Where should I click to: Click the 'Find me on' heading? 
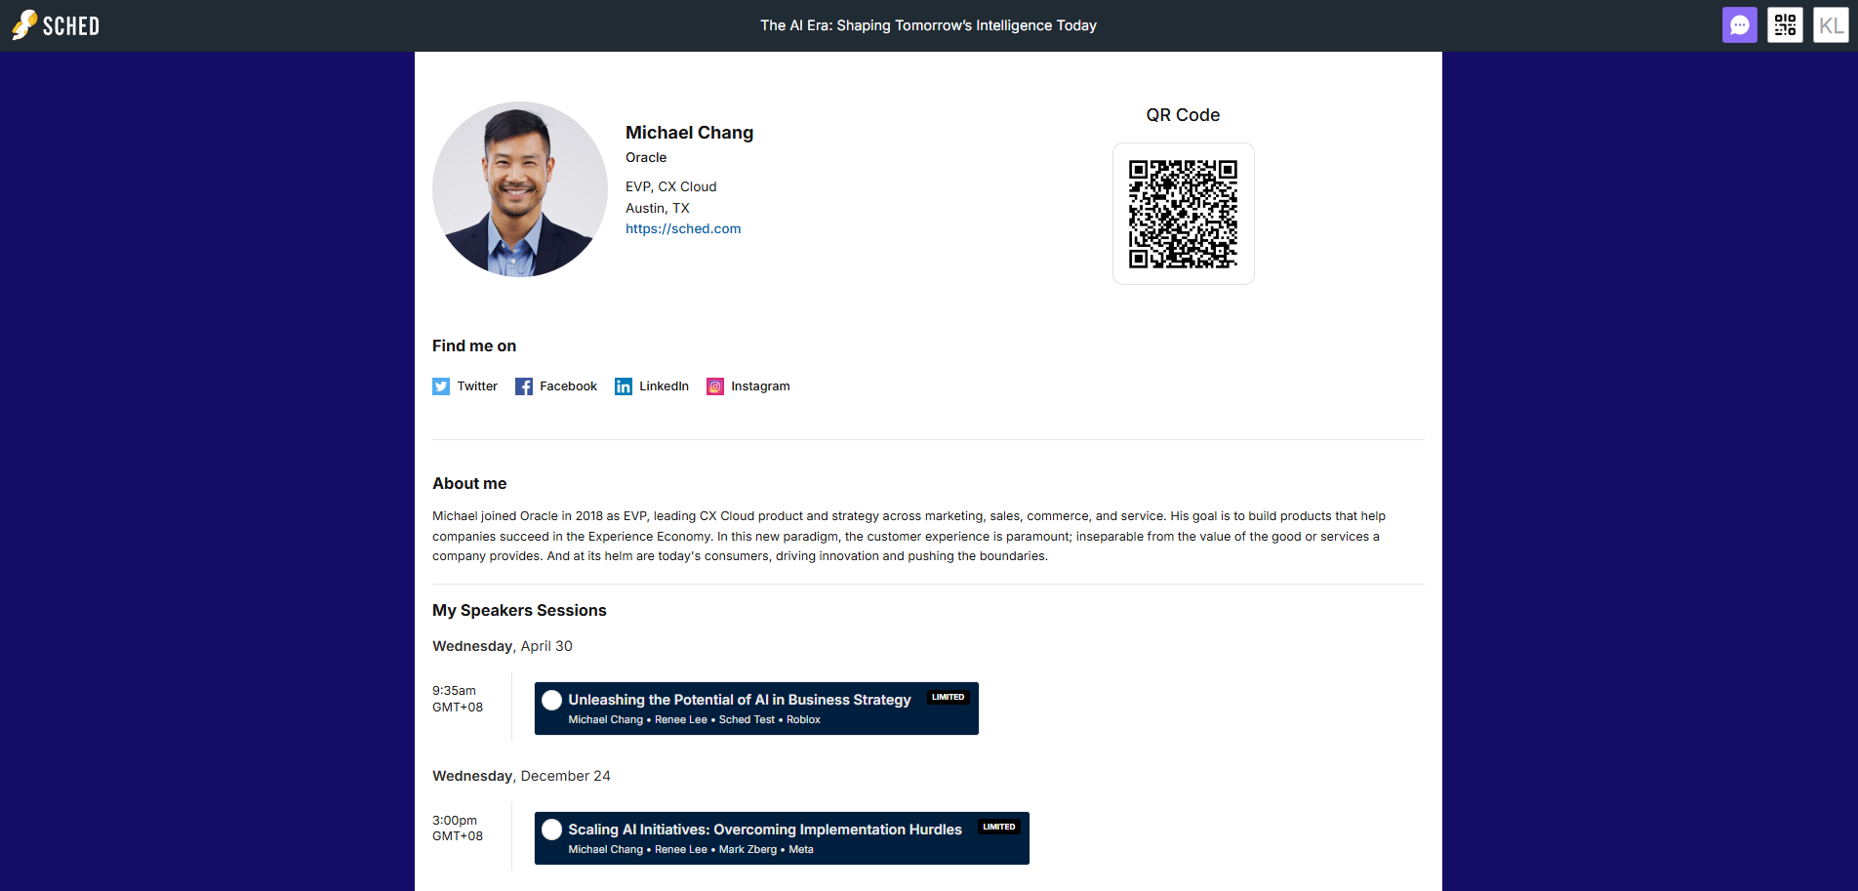(474, 345)
